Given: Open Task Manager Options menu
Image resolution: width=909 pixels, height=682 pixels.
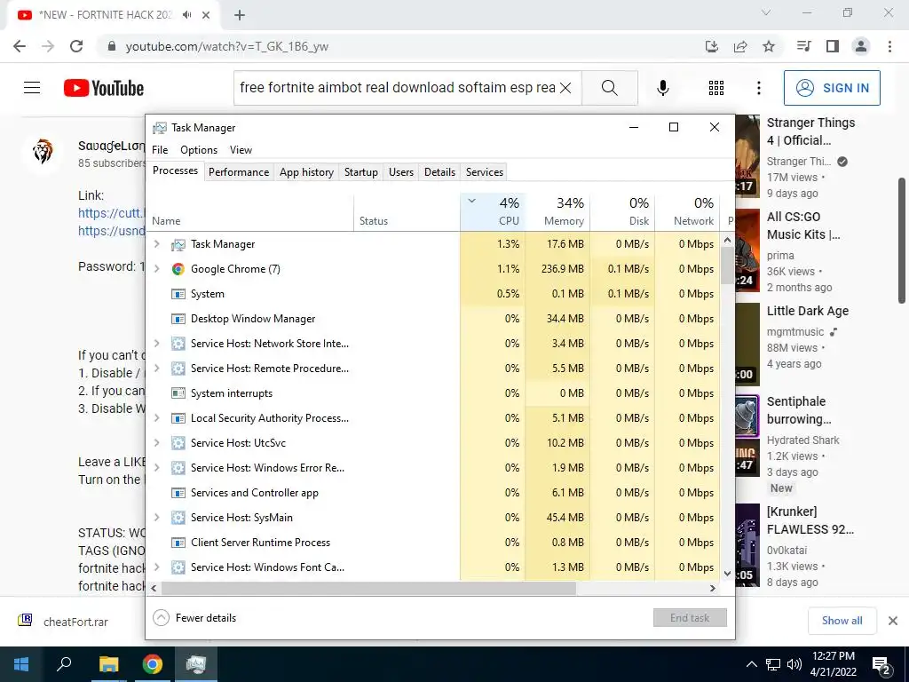Looking at the screenshot, I should (198, 149).
